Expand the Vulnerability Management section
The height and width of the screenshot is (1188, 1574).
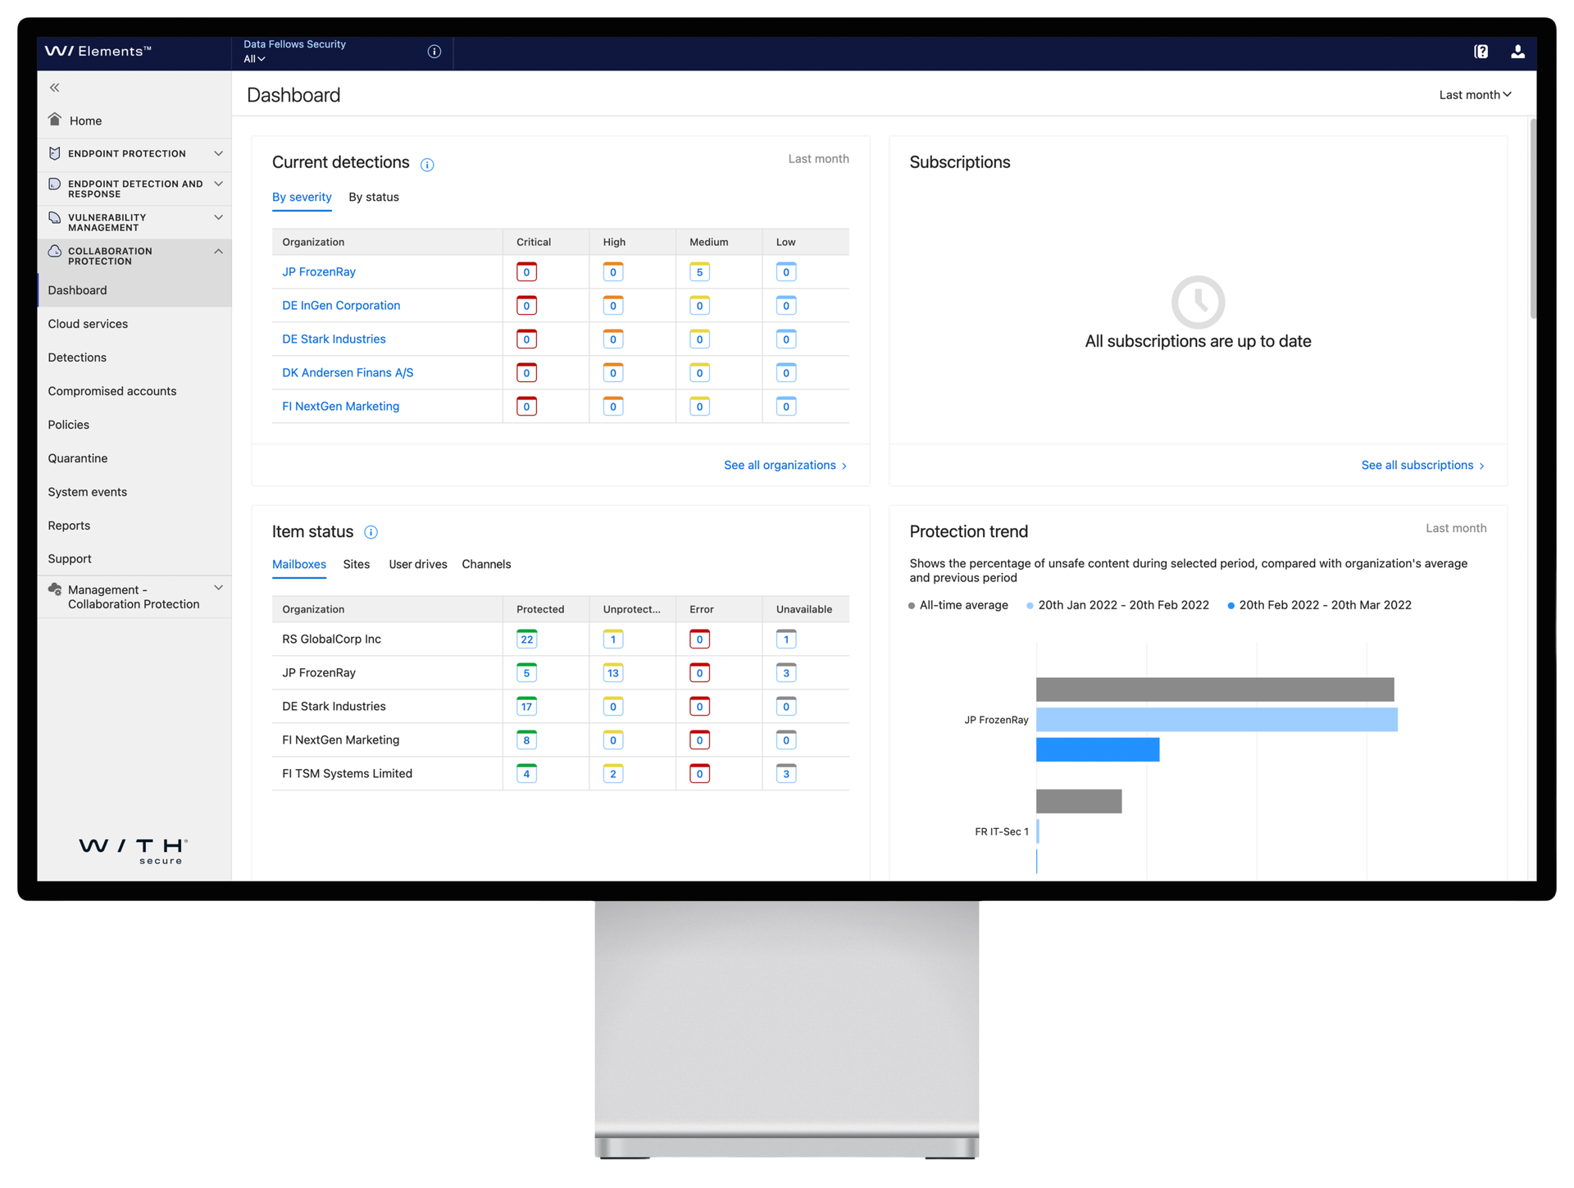click(218, 218)
